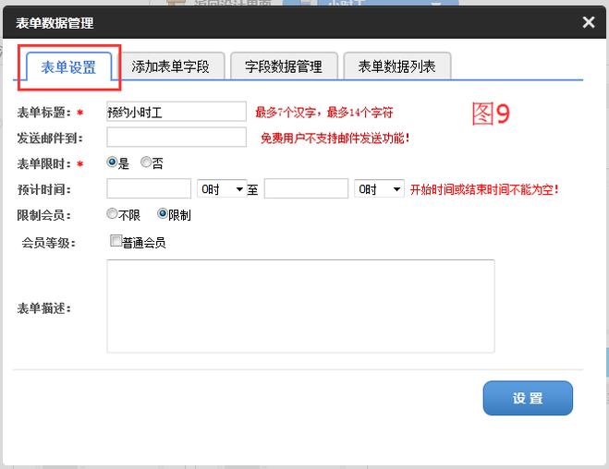Expand the start hour 0时 dropdown
The width and height of the screenshot is (609, 469).
coord(222,189)
